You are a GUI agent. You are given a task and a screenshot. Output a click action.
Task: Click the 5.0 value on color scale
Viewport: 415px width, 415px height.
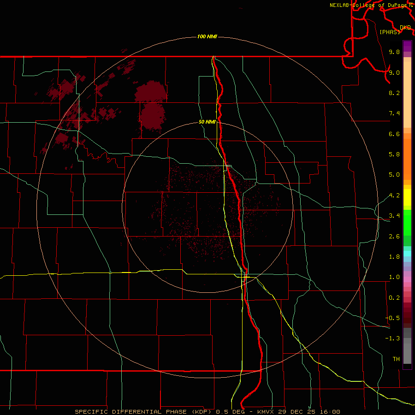click(394, 175)
